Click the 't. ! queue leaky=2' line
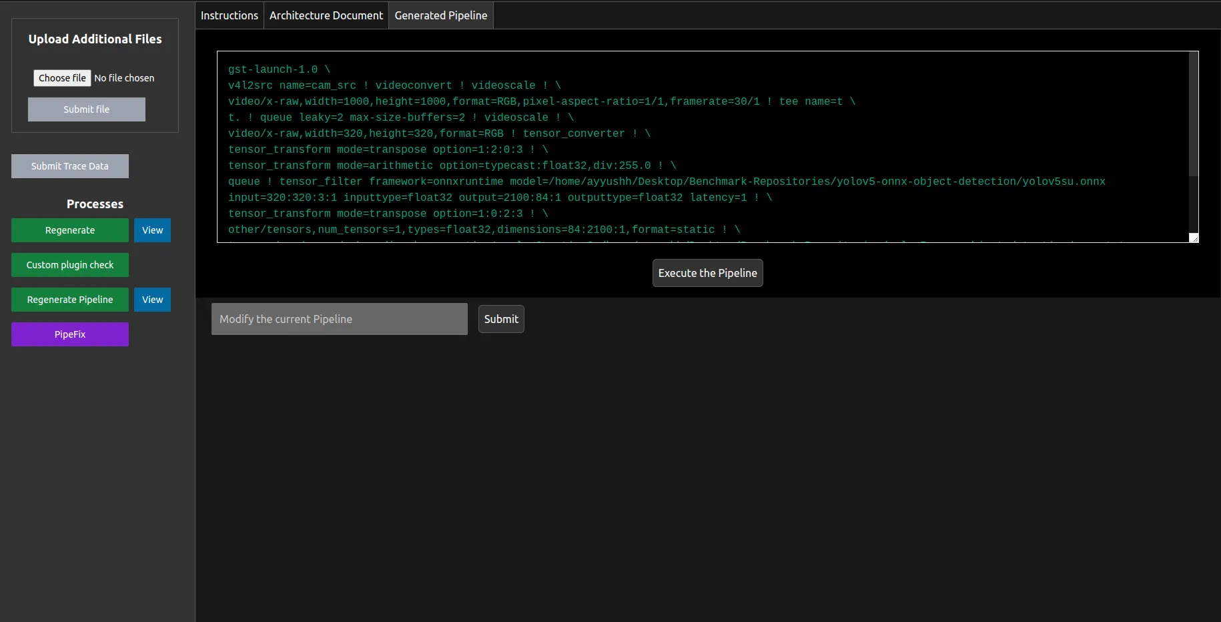1221x622 pixels. click(400, 117)
